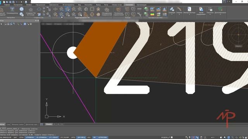Click the striped layers icon in Посадка и расчеты group
The width and height of the screenshot is (248, 139).
158,14
